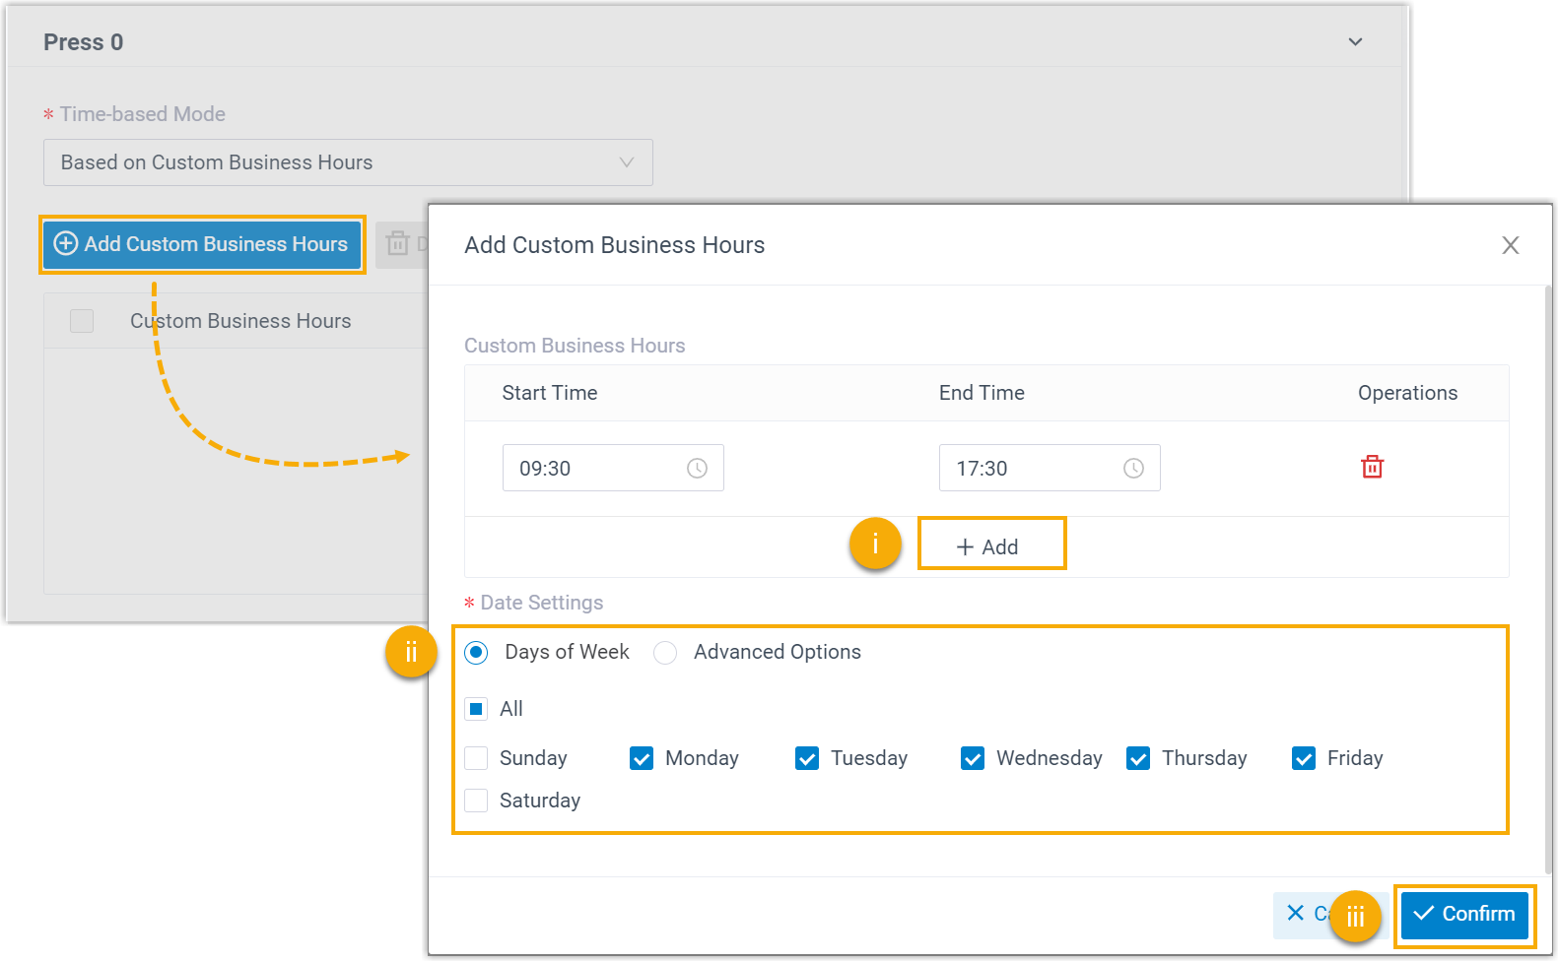1559x962 pixels.
Task: Open the Time-based Mode dropdown
Action: click(347, 162)
